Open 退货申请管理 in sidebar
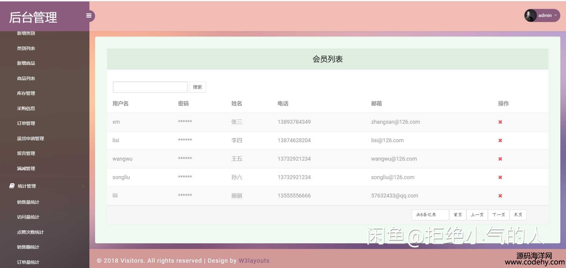Image resolution: width=566 pixels, height=268 pixels. pos(30,138)
